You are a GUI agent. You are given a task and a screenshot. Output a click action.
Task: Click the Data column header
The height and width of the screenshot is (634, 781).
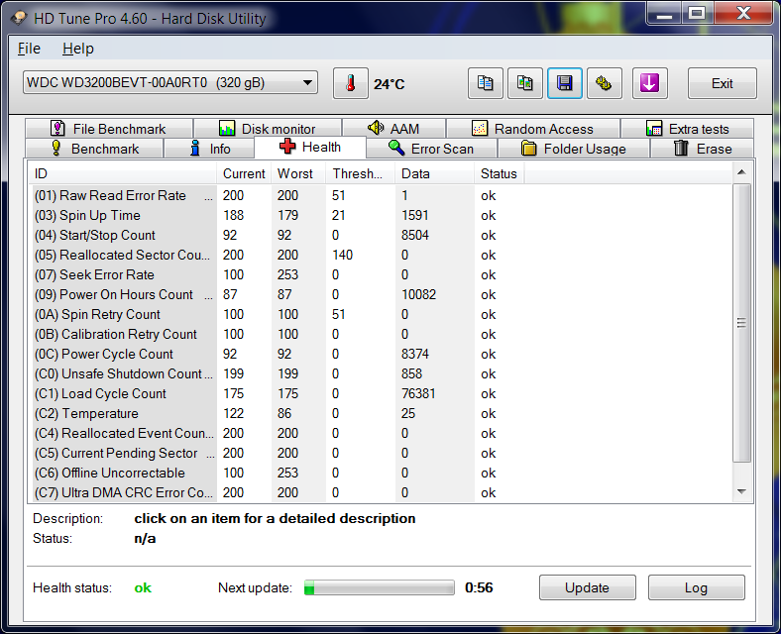click(x=434, y=173)
